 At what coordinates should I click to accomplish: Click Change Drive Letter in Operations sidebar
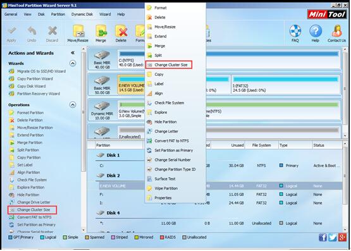[x=29, y=202]
